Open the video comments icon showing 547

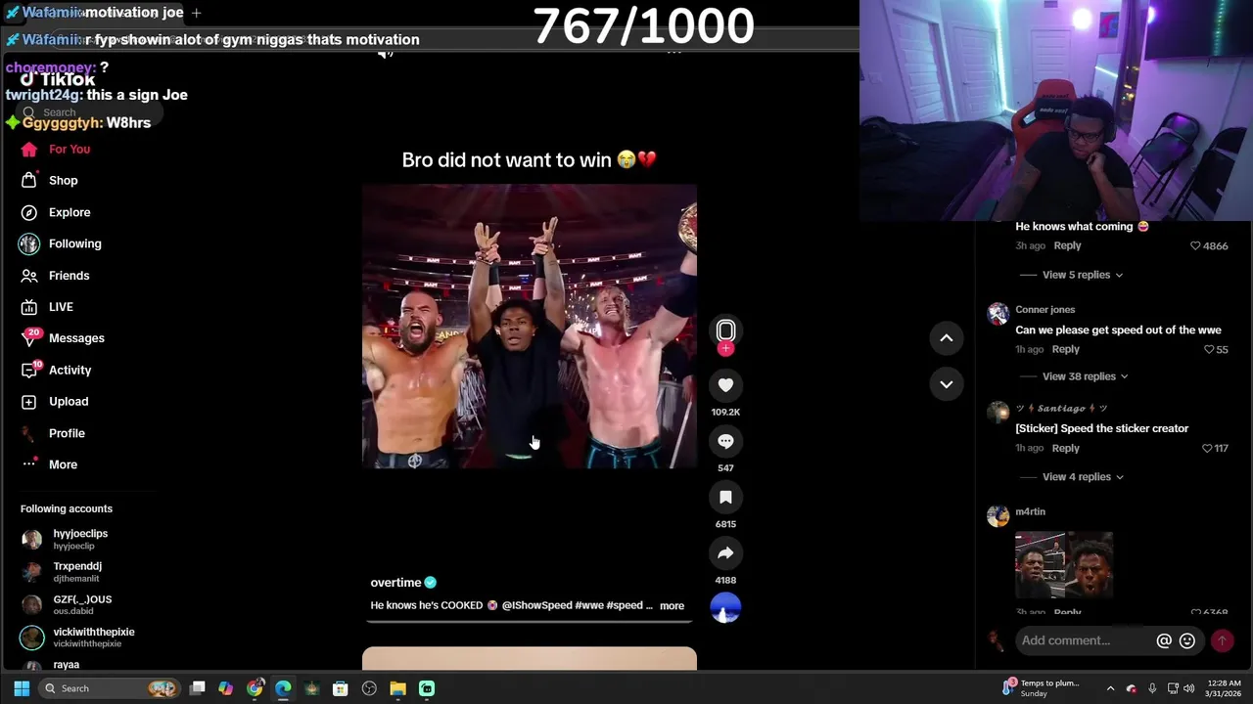(725, 441)
